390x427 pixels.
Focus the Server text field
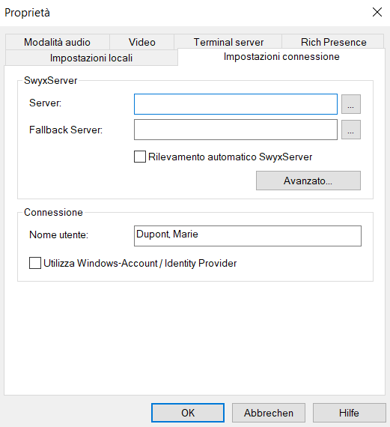[x=236, y=104]
